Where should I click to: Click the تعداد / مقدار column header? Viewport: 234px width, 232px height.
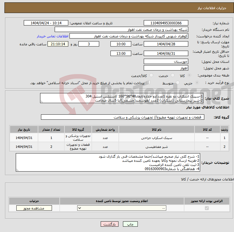pos(51,129)
